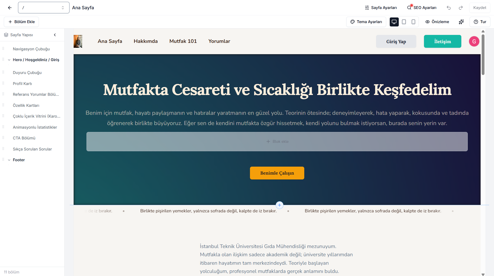
Task: Click the Benimle Çalışın button
Action: [x=277, y=173]
